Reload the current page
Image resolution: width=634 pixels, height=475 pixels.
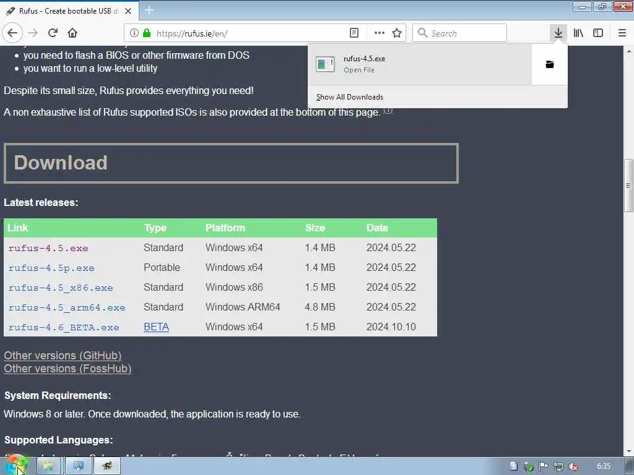(x=53, y=33)
